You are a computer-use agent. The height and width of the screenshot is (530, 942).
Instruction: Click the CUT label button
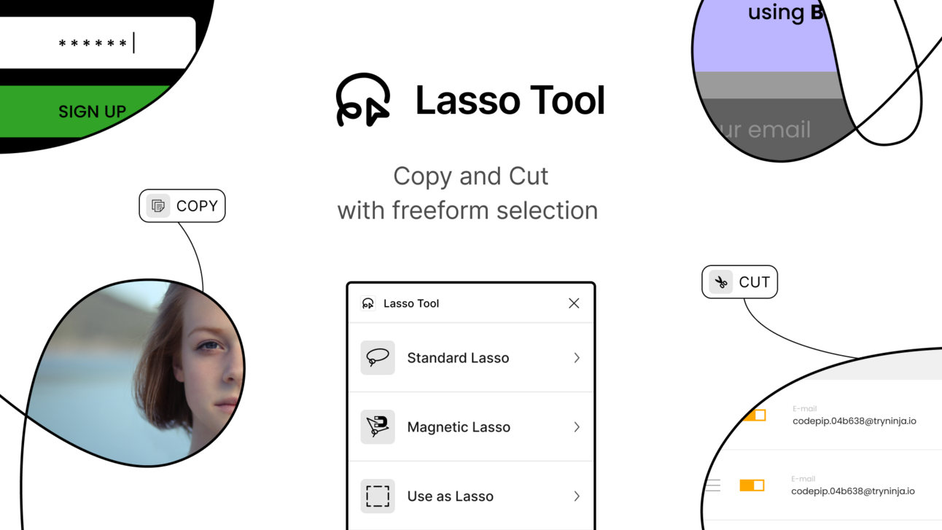[739, 282]
